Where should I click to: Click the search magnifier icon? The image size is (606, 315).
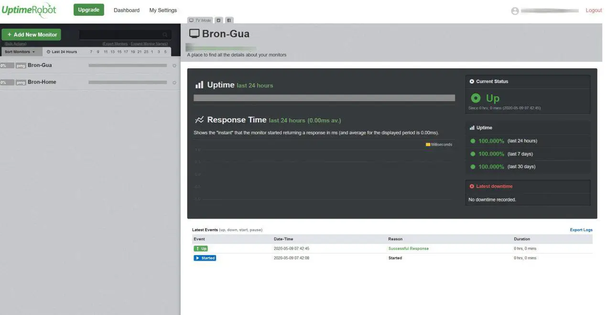pos(165,35)
